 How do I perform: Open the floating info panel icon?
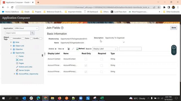coord(174,47)
